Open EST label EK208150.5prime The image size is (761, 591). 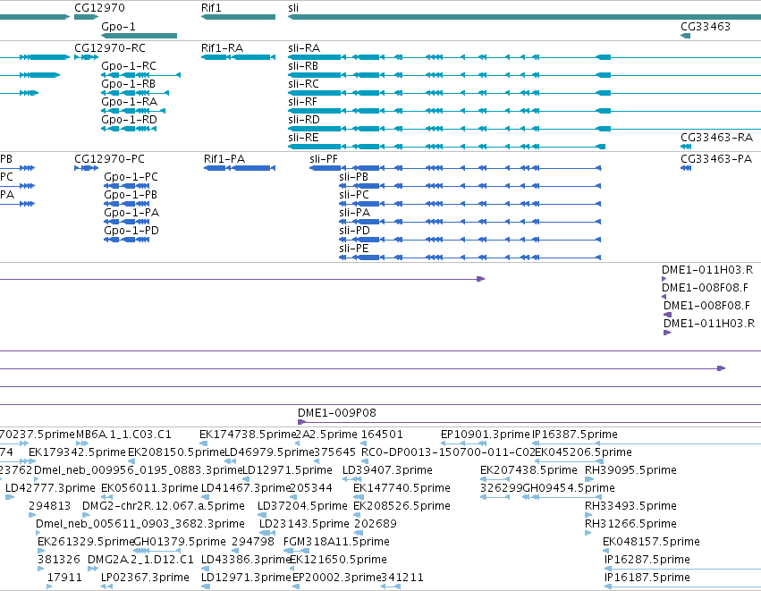(176, 452)
